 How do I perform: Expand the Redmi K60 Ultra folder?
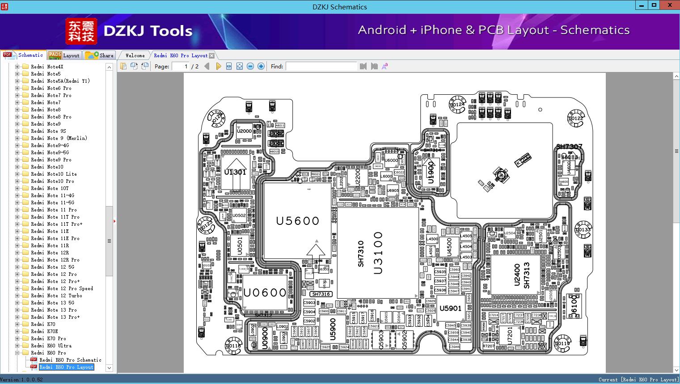coord(17,346)
